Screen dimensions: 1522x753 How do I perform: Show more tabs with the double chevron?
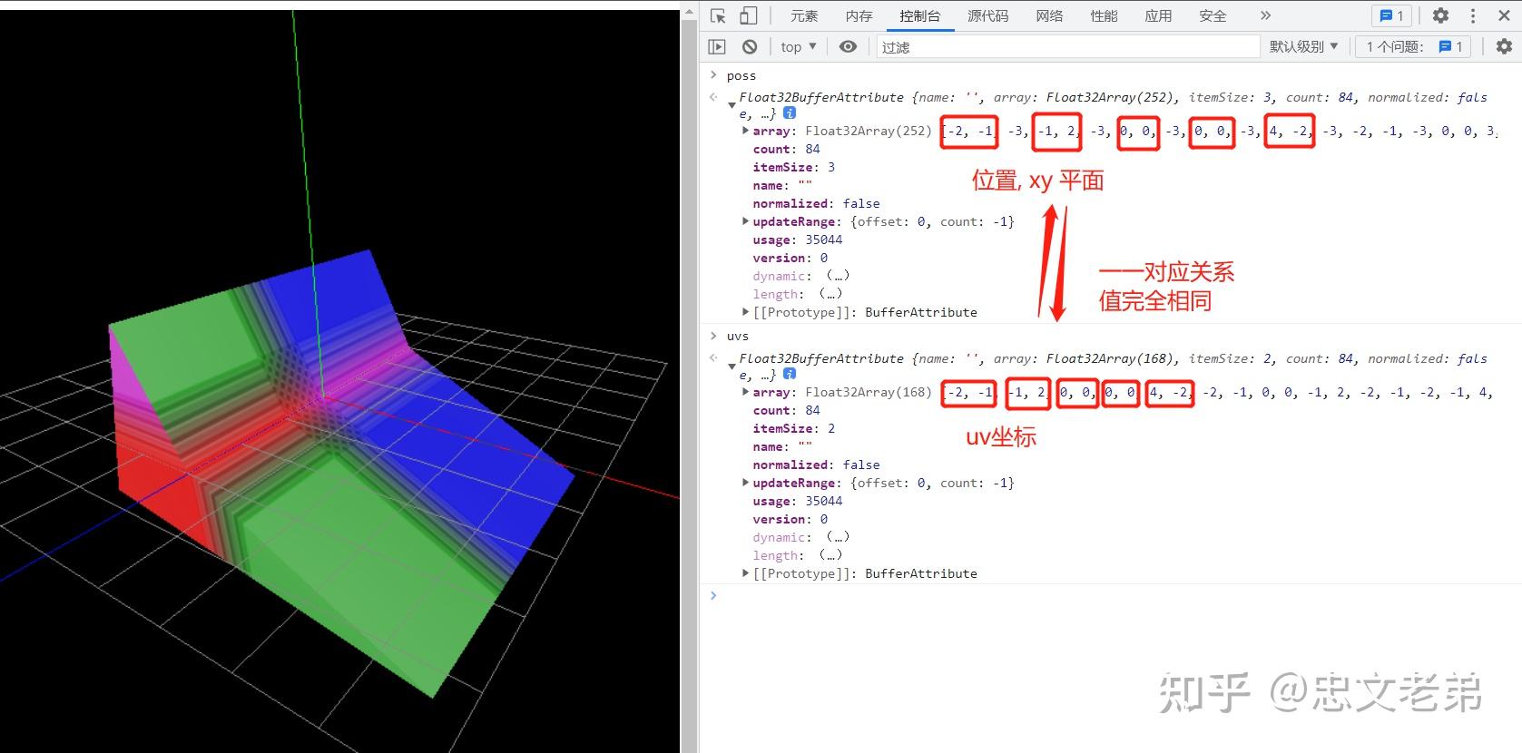tap(1265, 15)
